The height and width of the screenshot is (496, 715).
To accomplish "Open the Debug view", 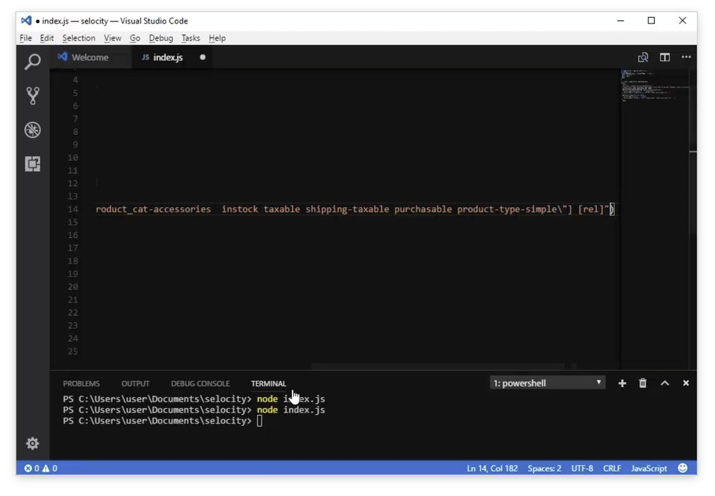I will (31, 130).
